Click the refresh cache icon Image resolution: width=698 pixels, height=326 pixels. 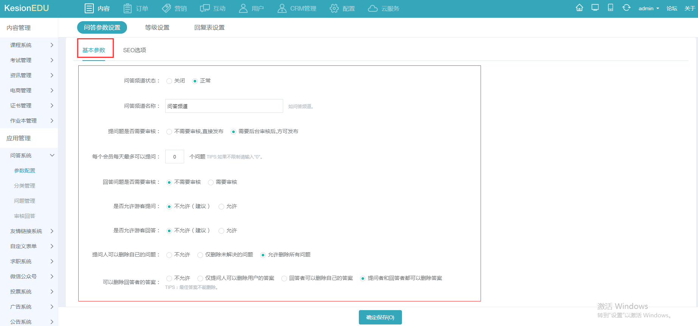626,8
